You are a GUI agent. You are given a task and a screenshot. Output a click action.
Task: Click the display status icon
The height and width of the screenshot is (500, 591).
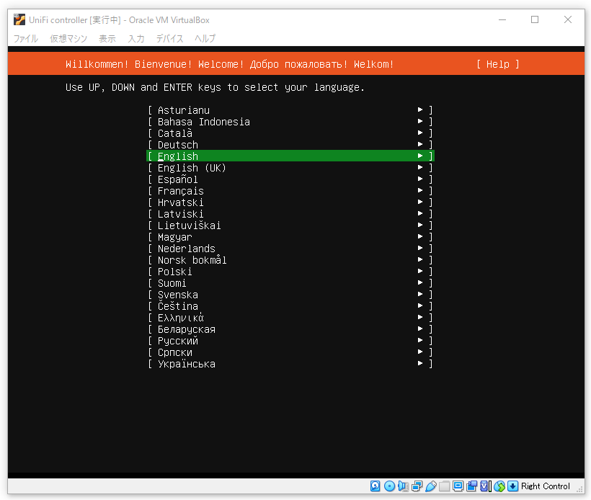(x=458, y=486)
